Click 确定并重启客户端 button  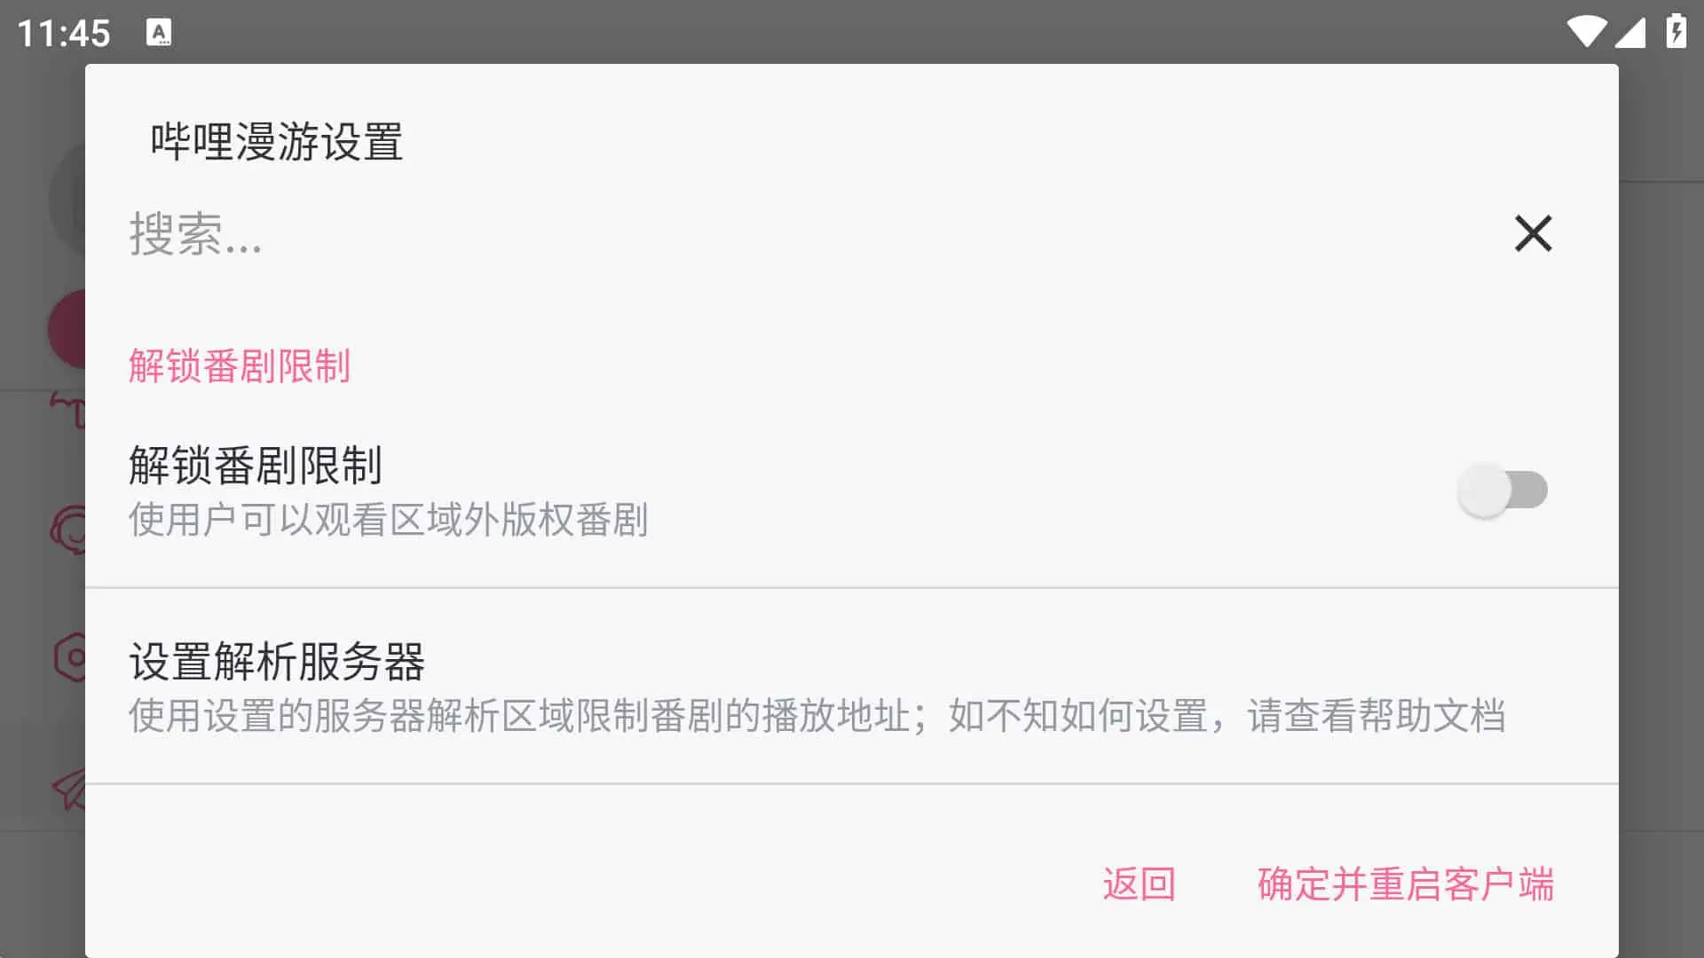[1404, 883]
